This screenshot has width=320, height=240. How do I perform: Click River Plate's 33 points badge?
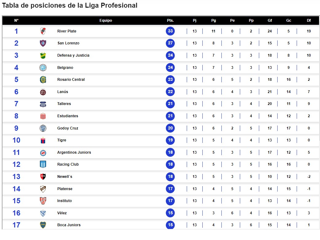pyautogui.click(x=170, y=31)
